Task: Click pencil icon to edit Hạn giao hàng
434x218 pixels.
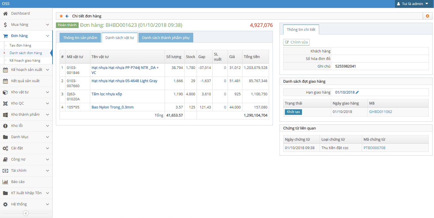Action: click(357, 92)
